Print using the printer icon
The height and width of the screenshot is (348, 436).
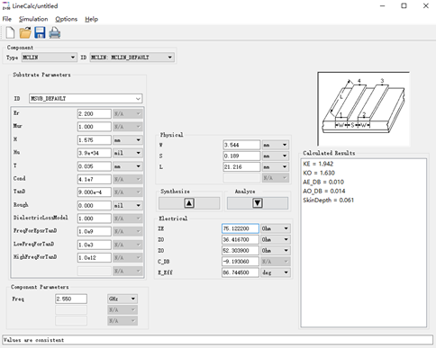[x=55, y=32]
